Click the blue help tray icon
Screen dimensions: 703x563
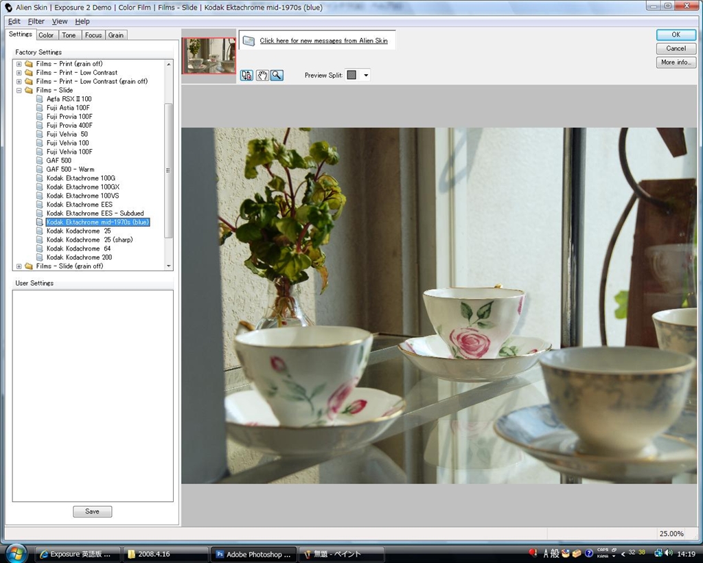pyautogui.click(x=589, y=553)
